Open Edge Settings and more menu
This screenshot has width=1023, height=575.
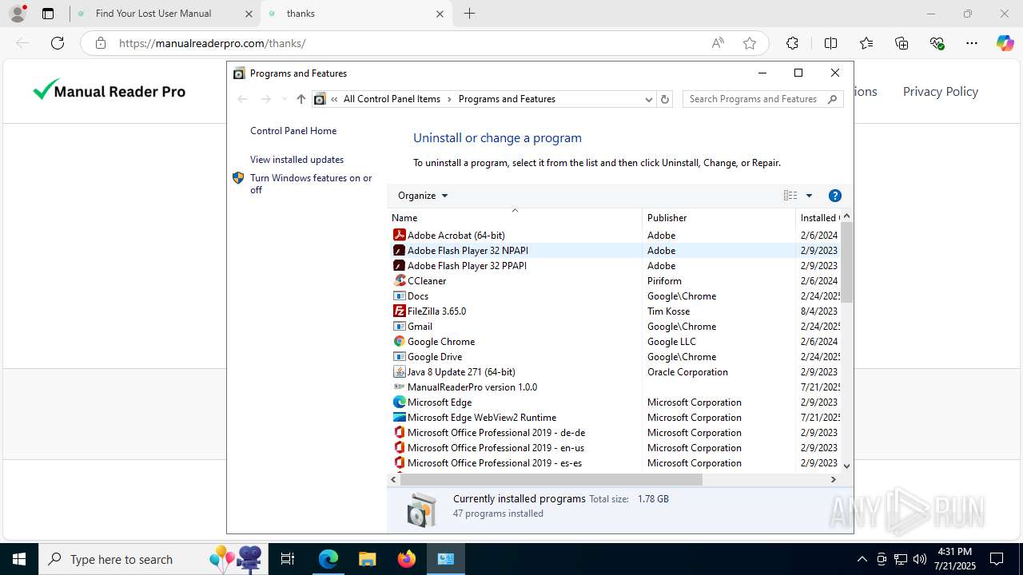pos(972,43)
